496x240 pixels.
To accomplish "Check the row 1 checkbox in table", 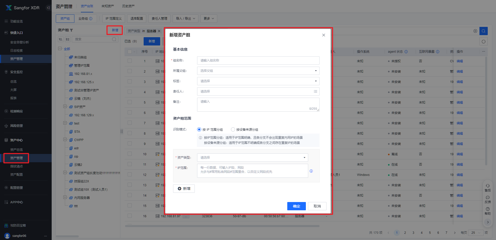I will click(130, 61).
